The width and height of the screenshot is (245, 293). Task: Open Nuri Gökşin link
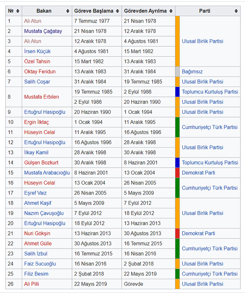pos(37,233)
